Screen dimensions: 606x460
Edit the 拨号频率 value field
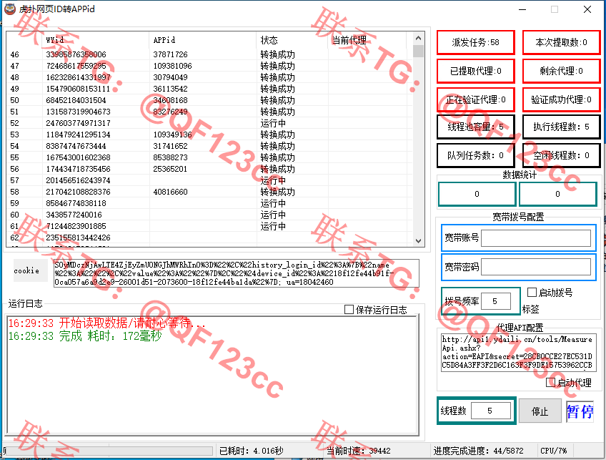click(x=495, y=301)
